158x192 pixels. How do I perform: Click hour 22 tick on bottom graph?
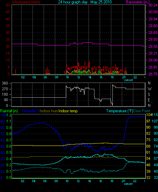(x=135, y=181)
